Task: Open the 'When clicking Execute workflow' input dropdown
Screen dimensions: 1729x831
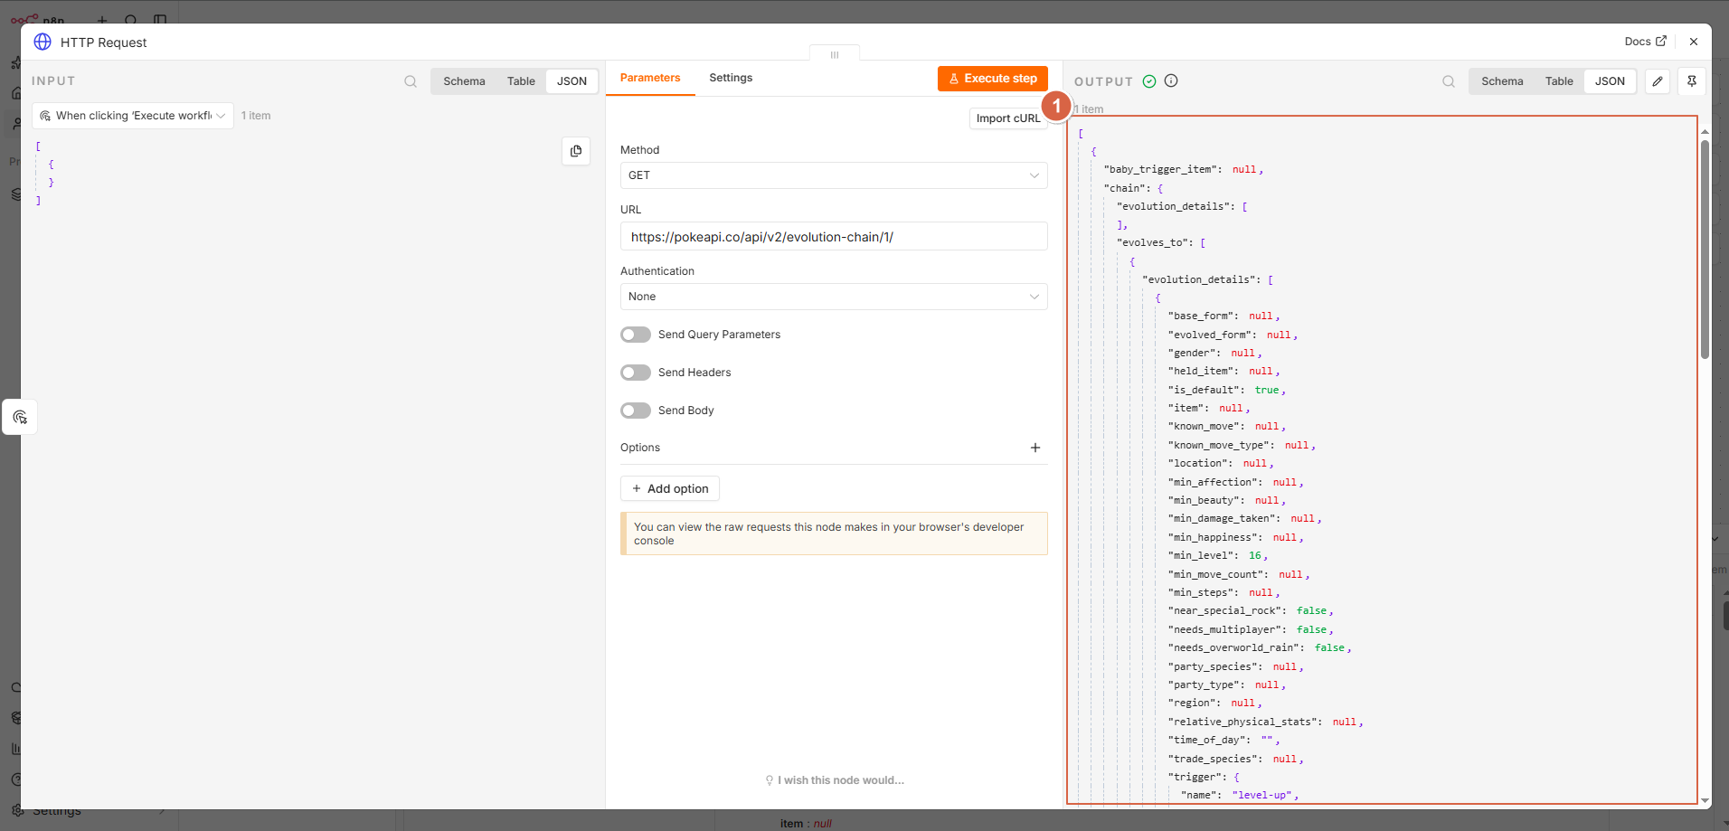Action: click(x=133, y=116)
